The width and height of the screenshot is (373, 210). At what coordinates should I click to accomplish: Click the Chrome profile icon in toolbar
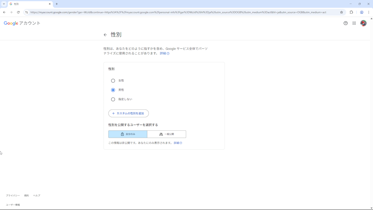[x=361, y=12]
